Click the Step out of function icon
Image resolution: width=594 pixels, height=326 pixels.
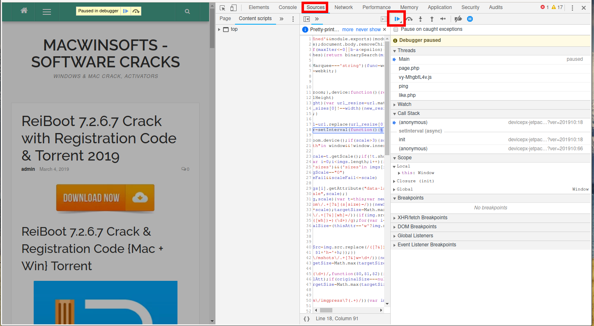(x=432, y=19)
